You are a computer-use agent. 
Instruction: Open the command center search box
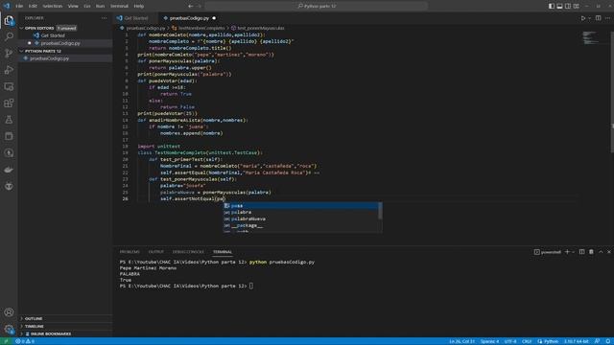317,7
